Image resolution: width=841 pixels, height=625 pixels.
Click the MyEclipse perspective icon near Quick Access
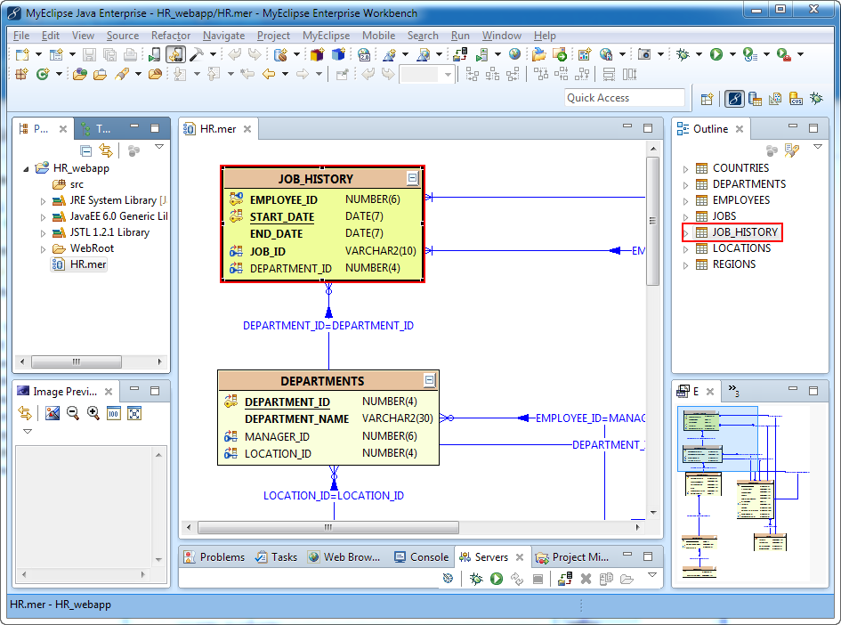[x=734, y=99]
